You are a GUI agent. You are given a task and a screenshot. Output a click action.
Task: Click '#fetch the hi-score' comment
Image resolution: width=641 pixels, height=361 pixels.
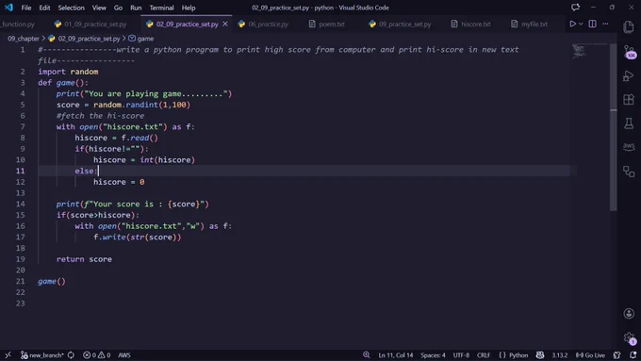100,116
